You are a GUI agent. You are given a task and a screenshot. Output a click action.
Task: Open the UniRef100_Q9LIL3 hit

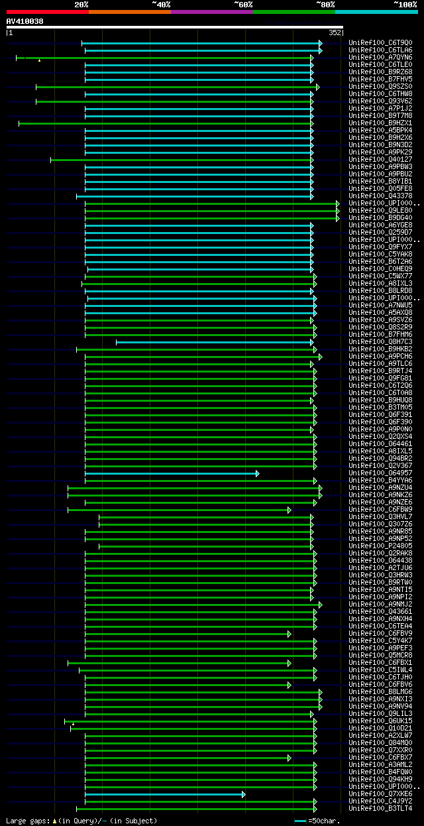380,714
